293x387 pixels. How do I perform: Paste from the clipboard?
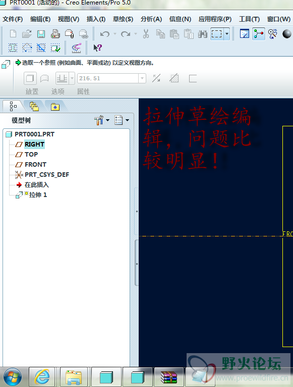[174, 33]
